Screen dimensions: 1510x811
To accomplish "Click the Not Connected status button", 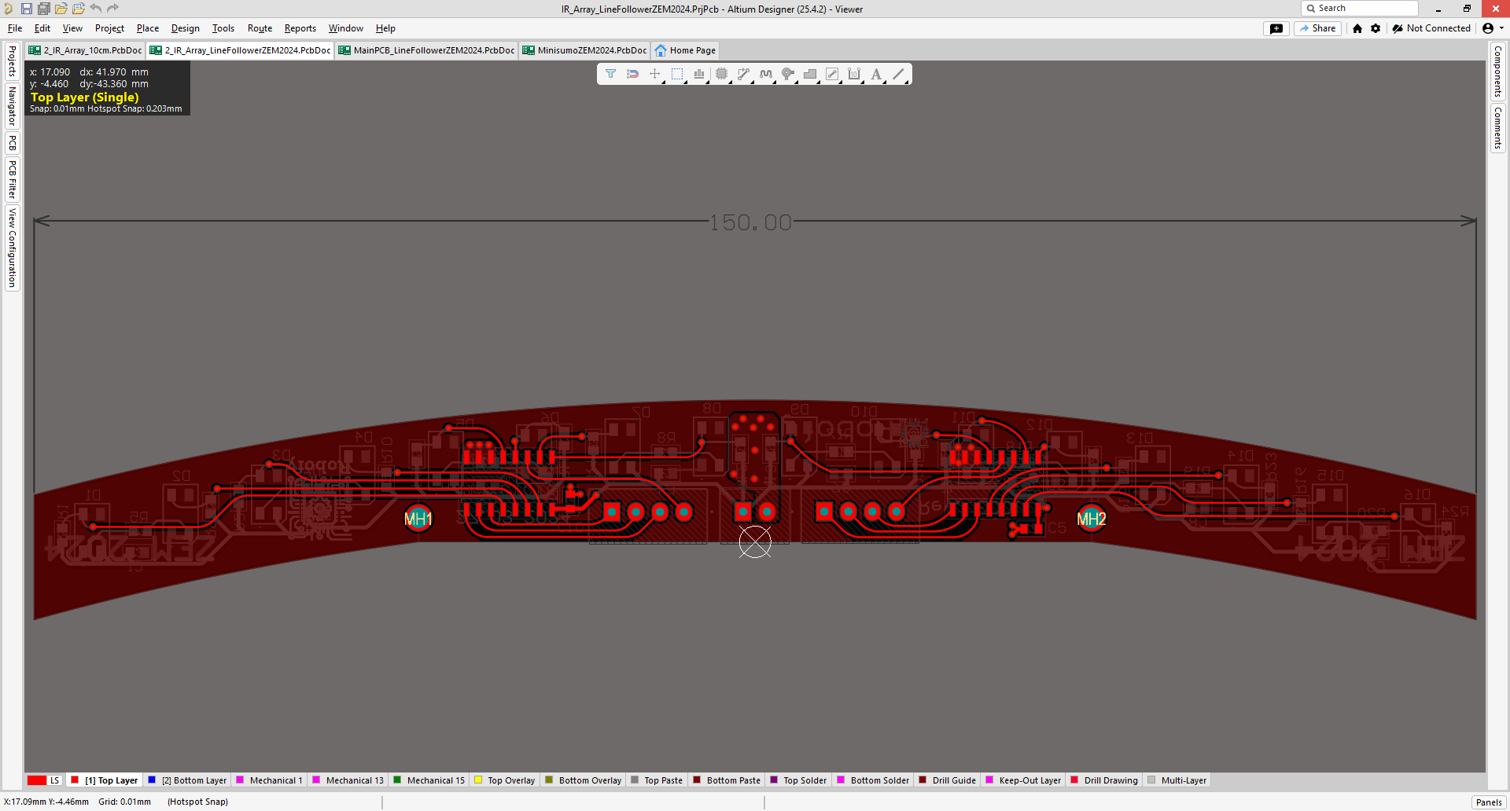I will (x=1431, y=28).
